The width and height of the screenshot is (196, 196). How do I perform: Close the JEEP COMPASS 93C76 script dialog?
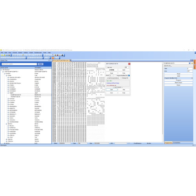[129, 64]
